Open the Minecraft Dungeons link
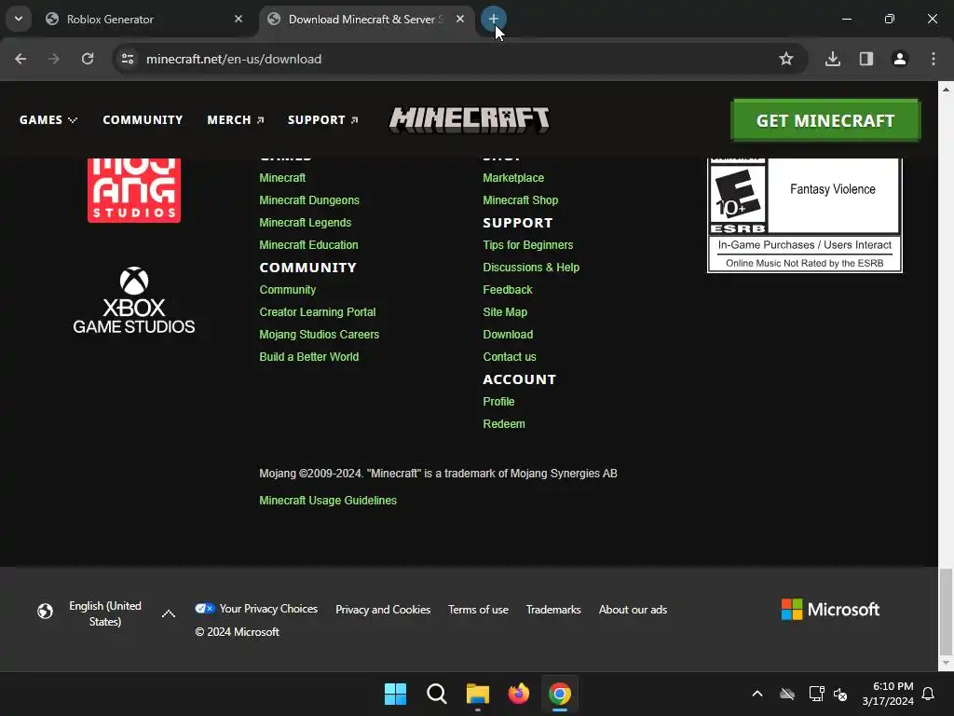954x716 pixels. point(309,200)
